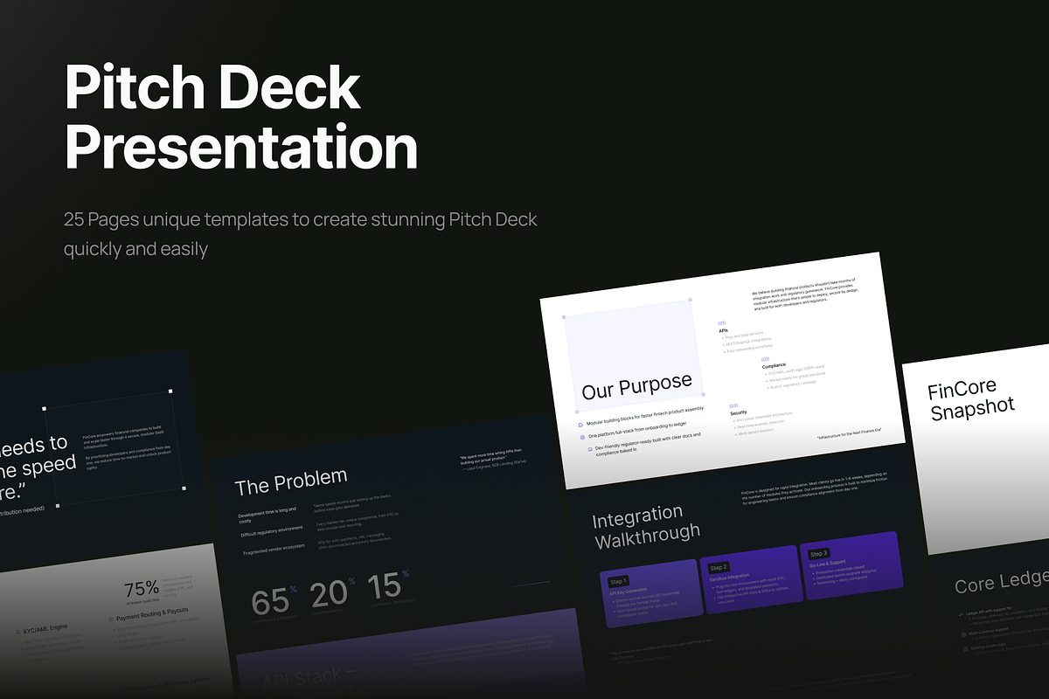
Task: Click the '75%' statistic
Action: point(141,588)
